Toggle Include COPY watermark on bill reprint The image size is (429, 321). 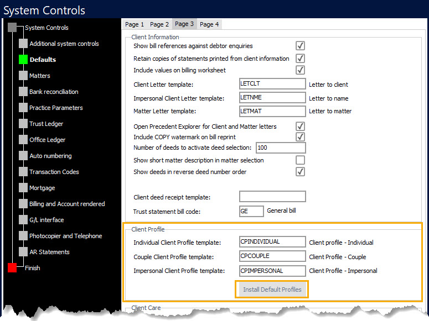coord(300,136)
